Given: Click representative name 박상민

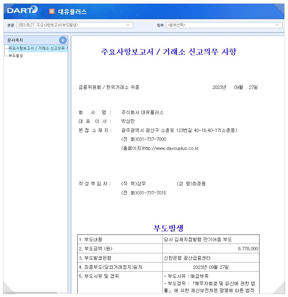Looking at the screenshot, I should click(128, 121).
